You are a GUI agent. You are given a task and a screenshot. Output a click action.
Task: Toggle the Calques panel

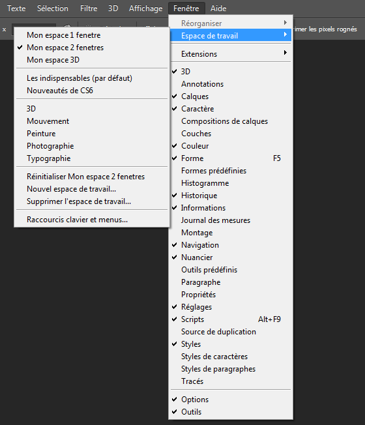pyautogui.click(x=231, y=96)
